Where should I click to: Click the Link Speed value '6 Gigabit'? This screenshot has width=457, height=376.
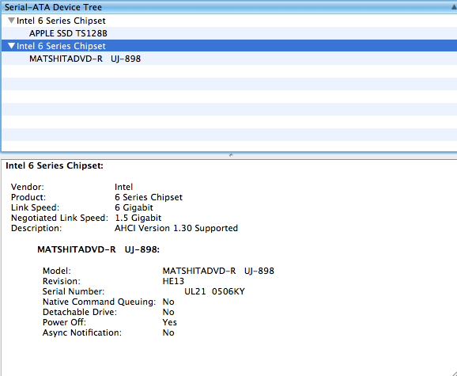tap(134, 207)
